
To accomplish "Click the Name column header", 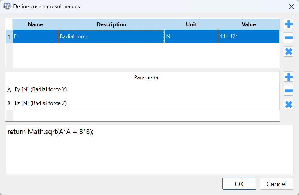I will click(x=35, y=24).
